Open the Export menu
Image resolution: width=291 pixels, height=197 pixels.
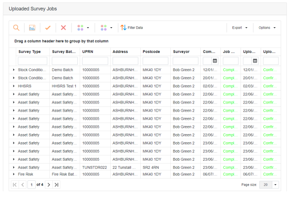pos(239,28)
